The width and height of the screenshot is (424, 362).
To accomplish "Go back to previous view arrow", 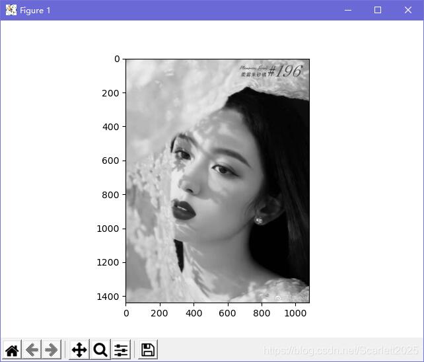I will [32, 349].
